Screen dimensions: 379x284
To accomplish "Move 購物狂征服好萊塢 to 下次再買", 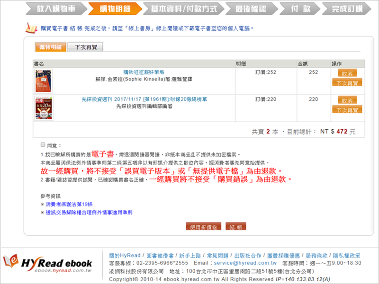I will coord(347,82).
